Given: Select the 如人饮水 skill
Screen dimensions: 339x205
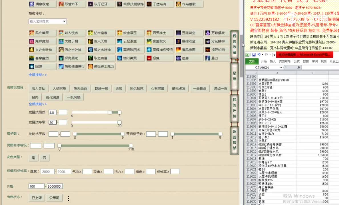Looking at the screenshot, I should pos(72,33).
